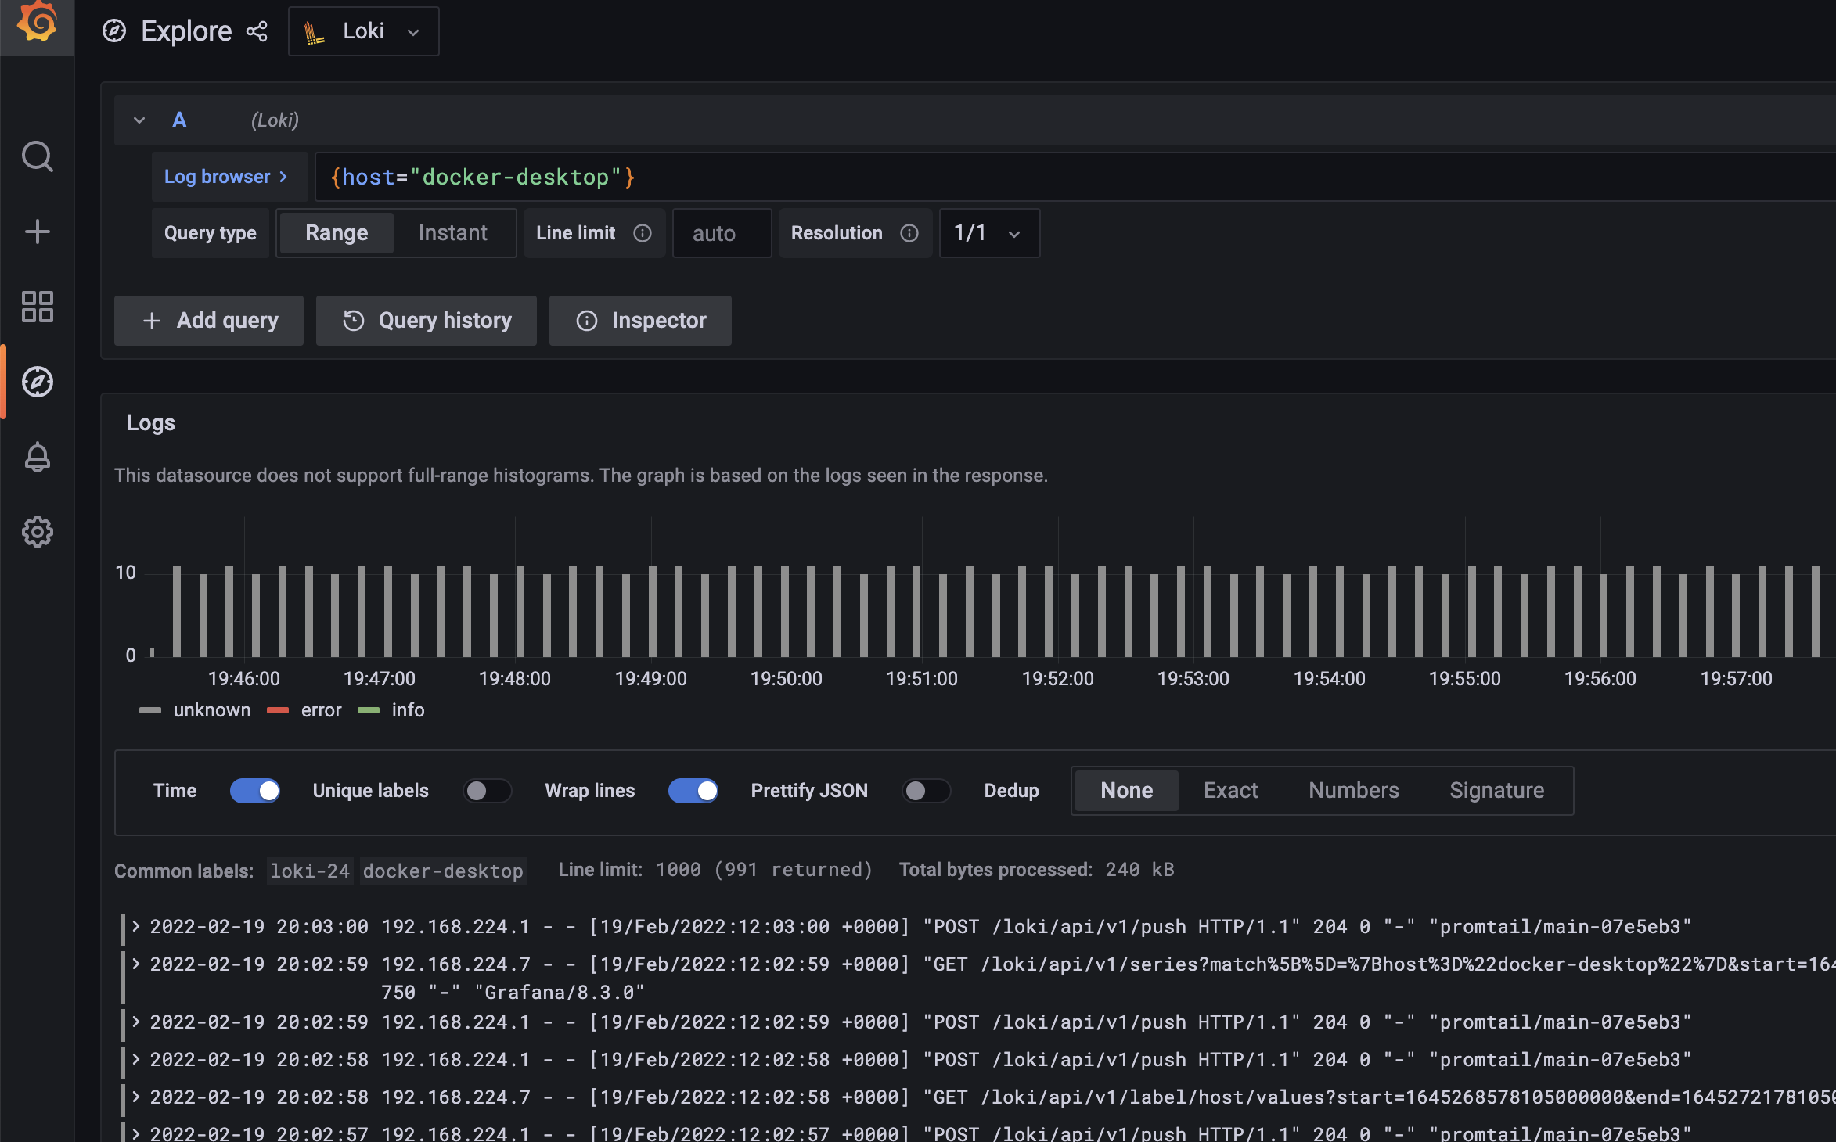This screenshot has width=1836, height=1142.
Task: Set Dedup to Exact
Action: 1230,791
